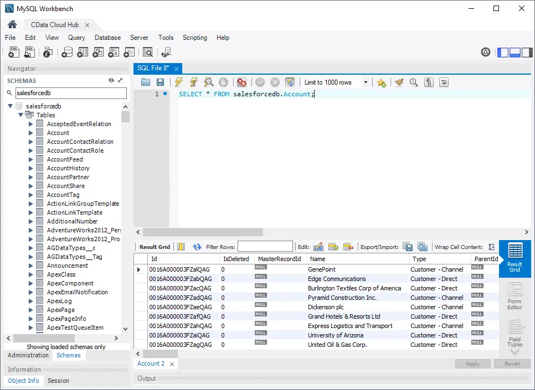The width and height of the screenshot is (535, 390).
Task: Expand the Account table in the schema tree
Action: 31,132
